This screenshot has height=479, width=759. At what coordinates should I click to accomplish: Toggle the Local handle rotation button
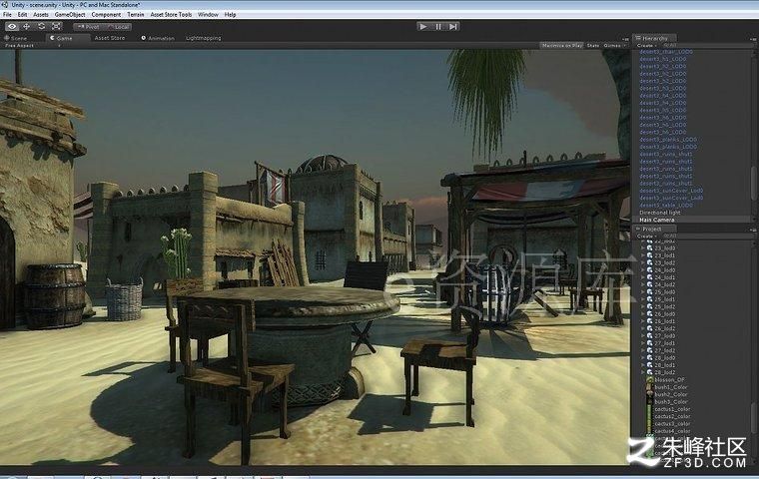[118, 27]
